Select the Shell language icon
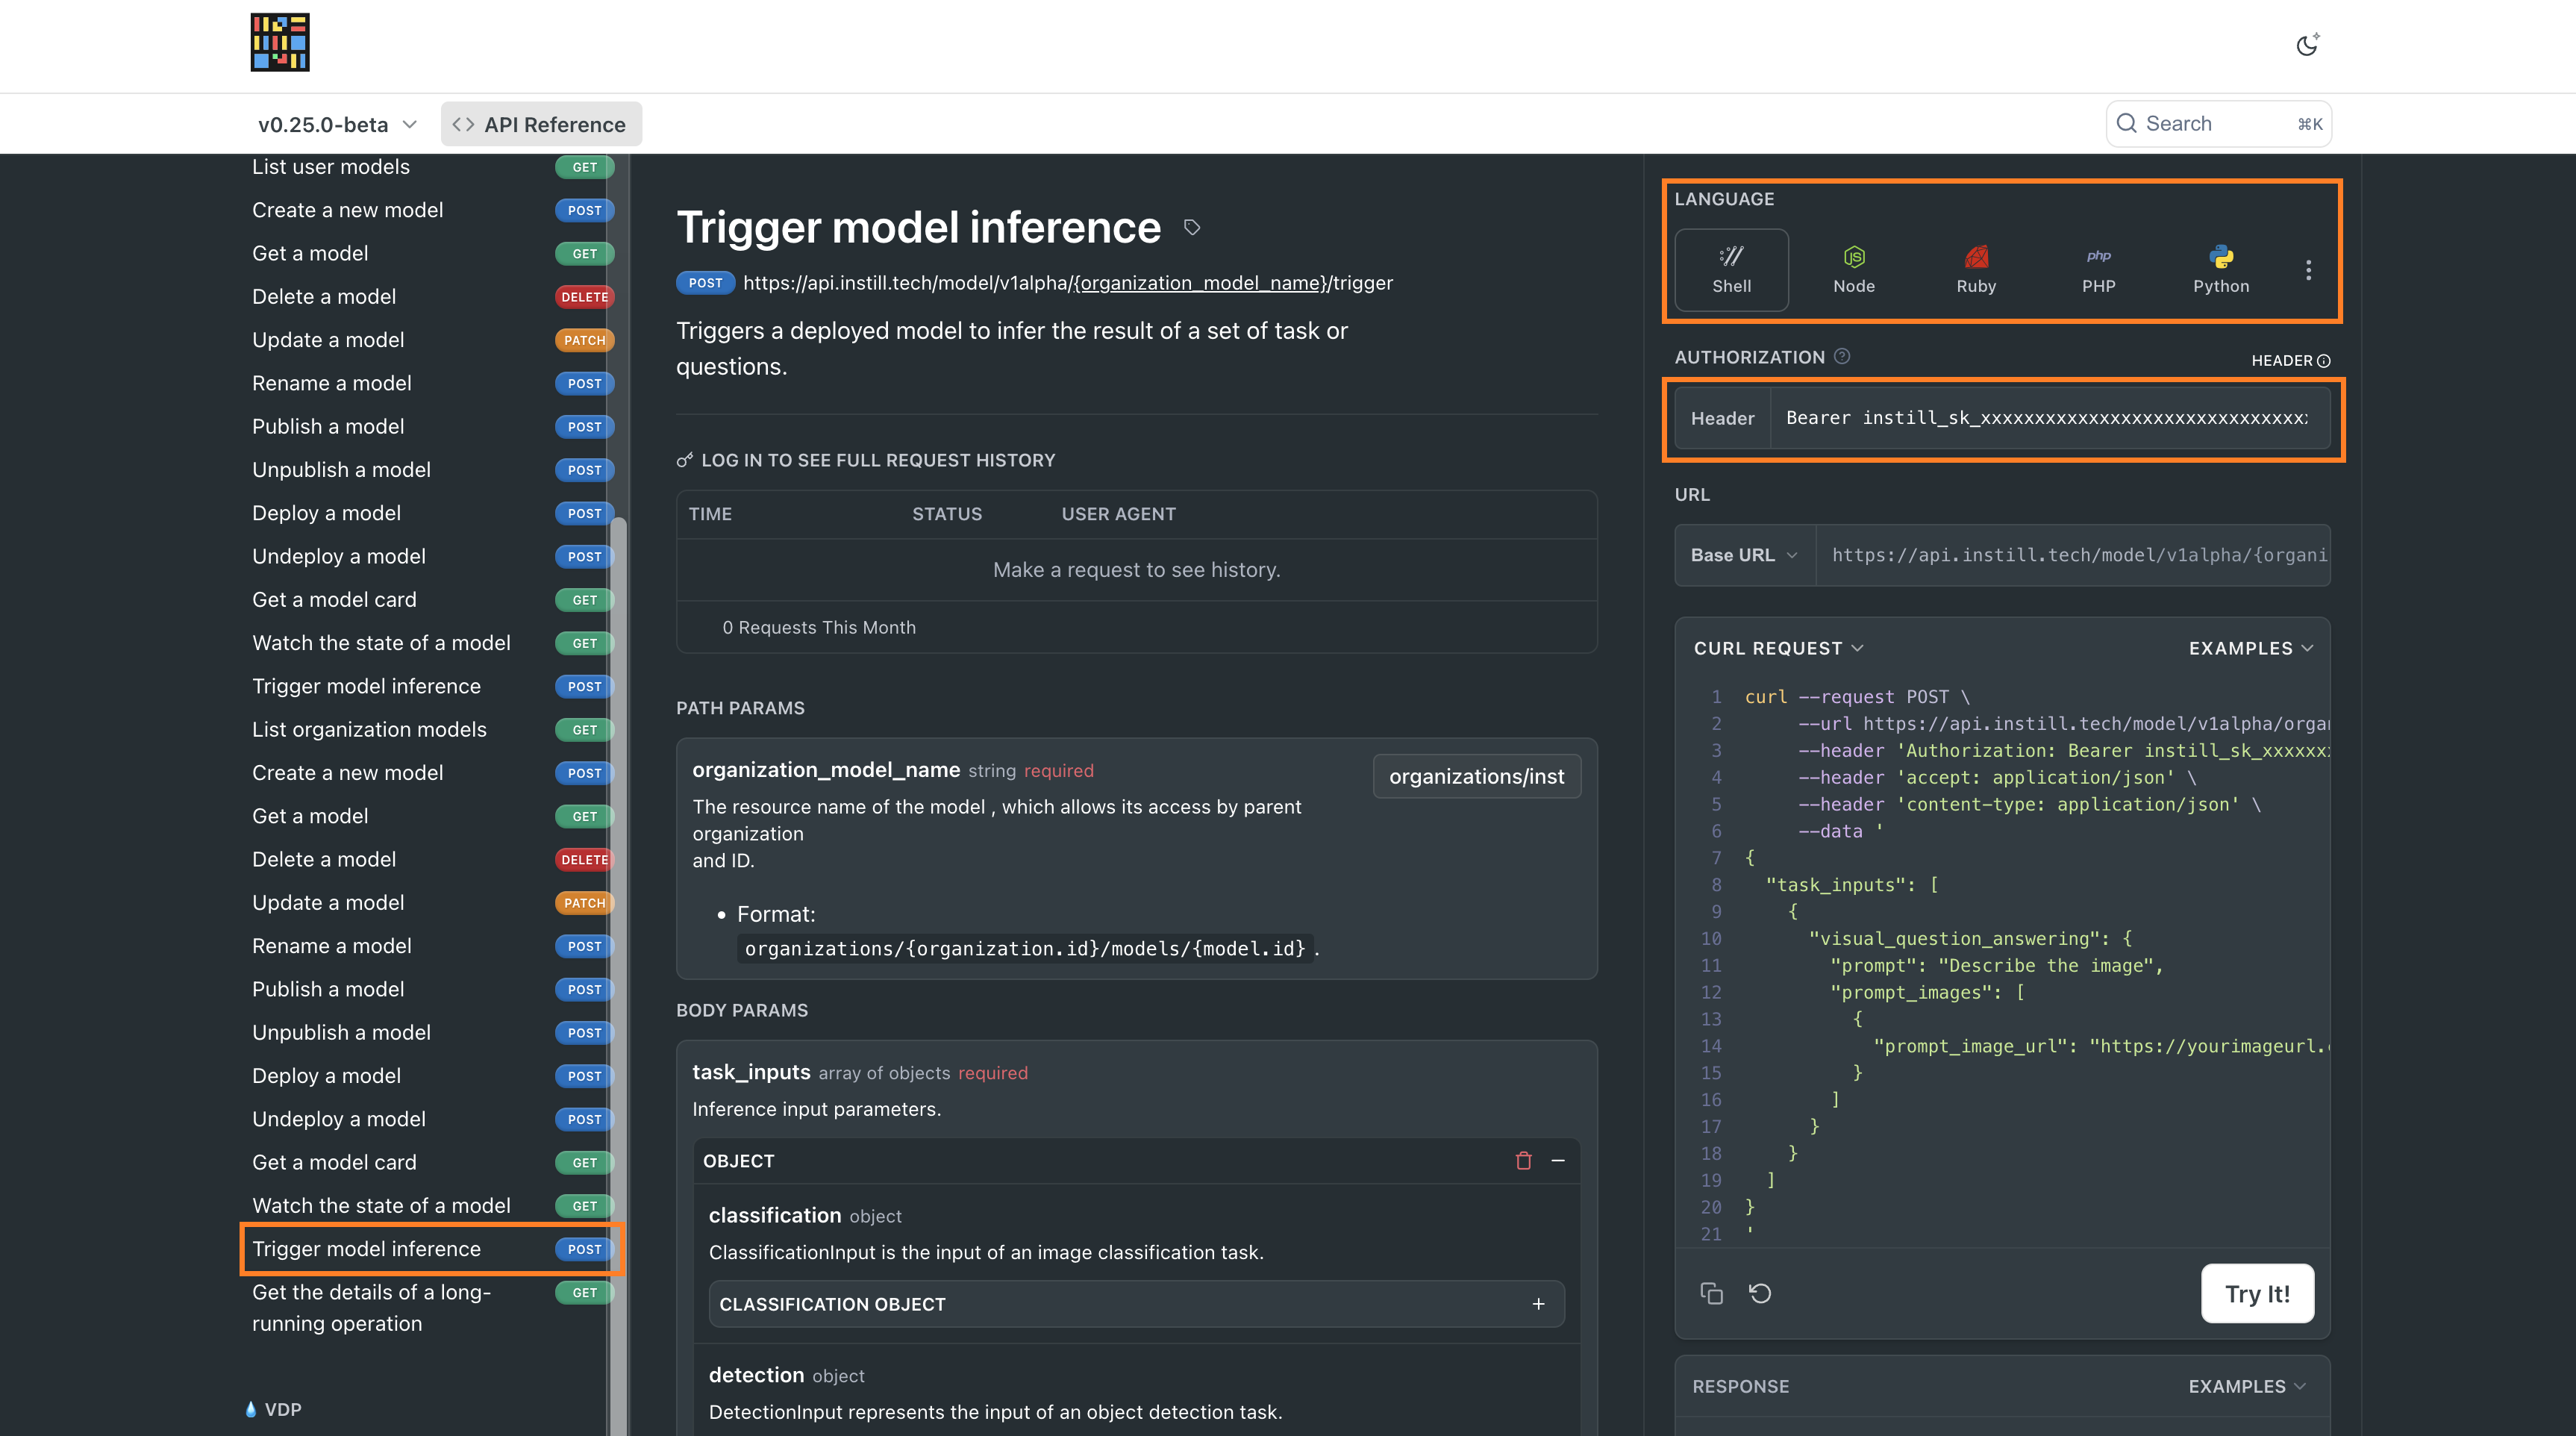The width and height of the screenshot is (2576, 1436). (1731, 269)
